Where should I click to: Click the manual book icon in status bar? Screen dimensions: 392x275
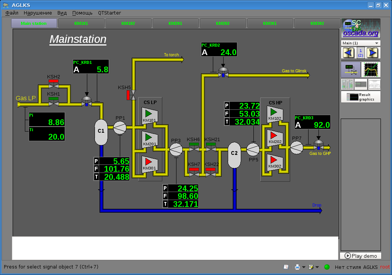[x=286, y=267]
